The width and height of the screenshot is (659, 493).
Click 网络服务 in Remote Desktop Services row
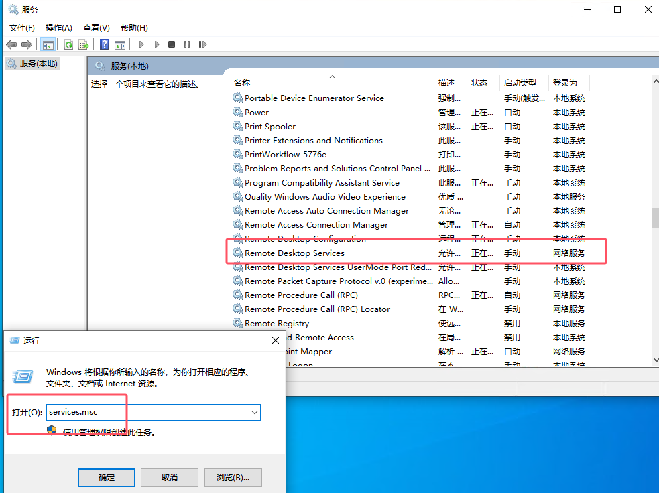point(569,253)
